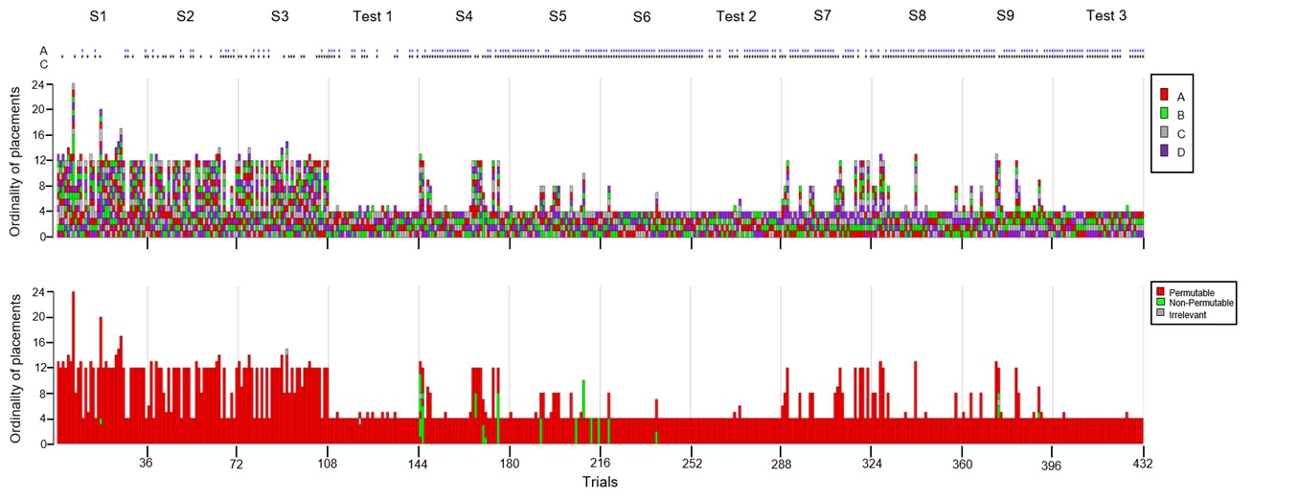The width and height of the screenshot is (1298, 499).
Task: Click x-axis tick label 324
Action: 872,465
